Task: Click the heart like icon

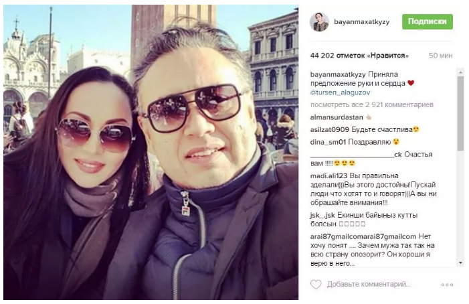Action: point(316,285)
